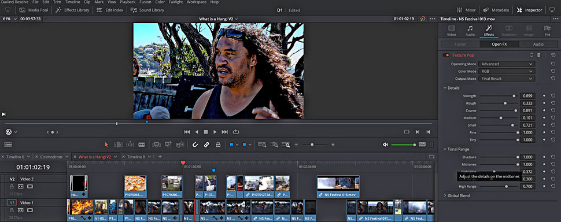561x222 pixels.
Task: Open the Metadata panel
Action: tap(496, 10)
